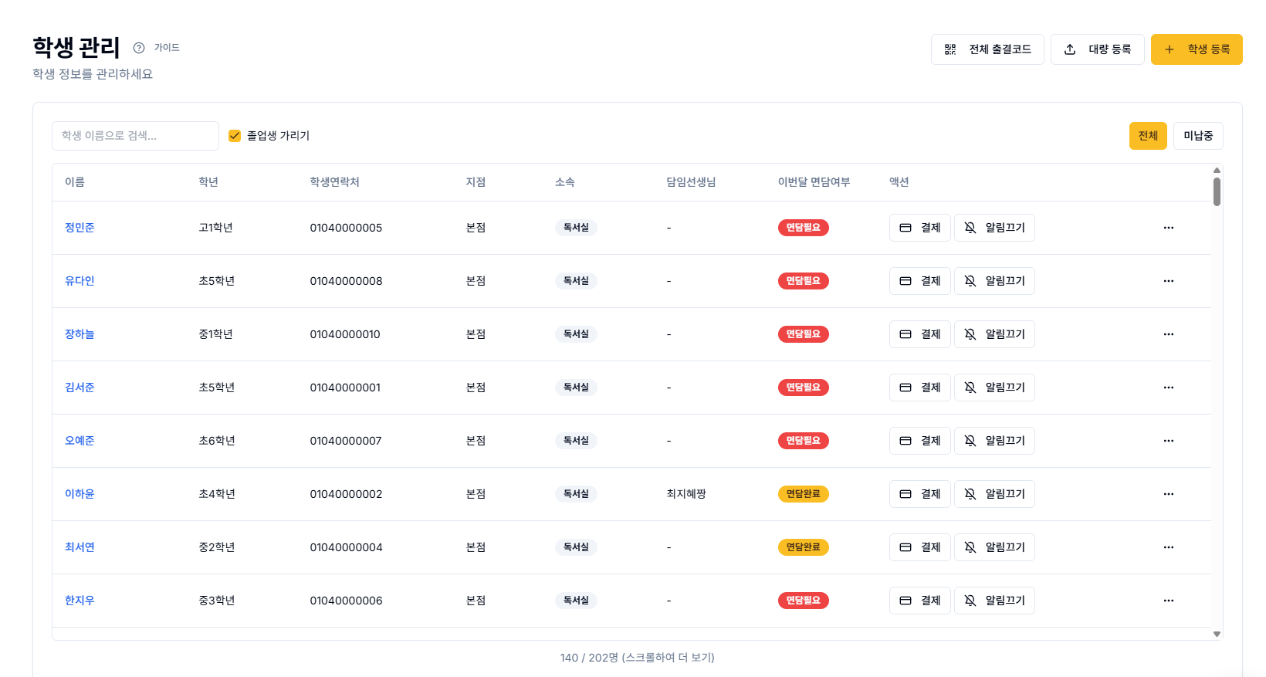Expand more actions for 최서연
This screenshot has height=677, width=1266.
[1168, 547]
